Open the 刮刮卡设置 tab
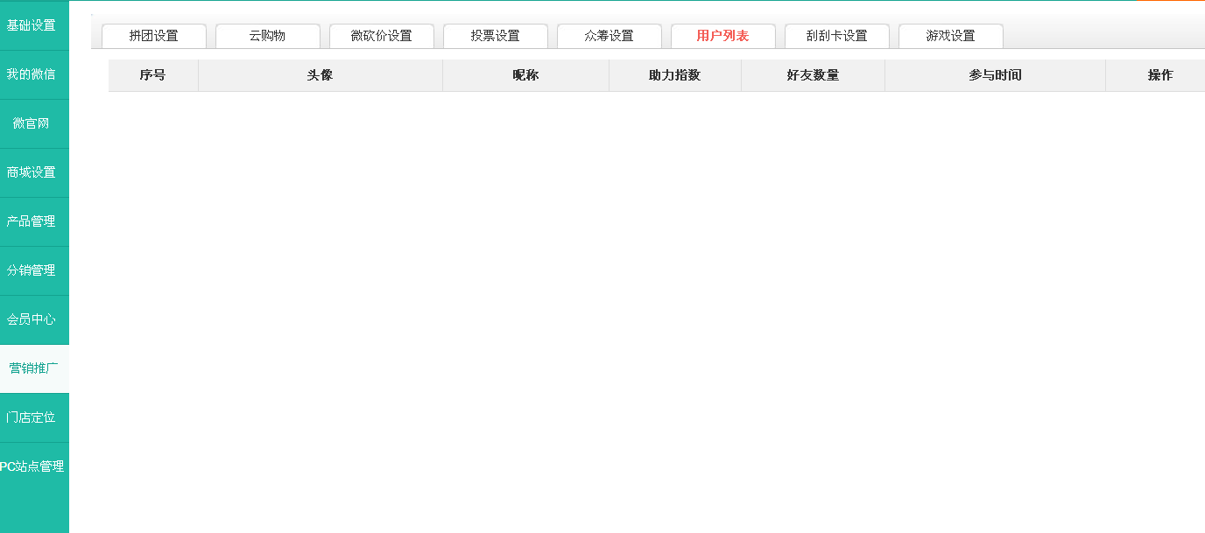The height and width of the screenshot is (533, 1205). pos(836,36)
